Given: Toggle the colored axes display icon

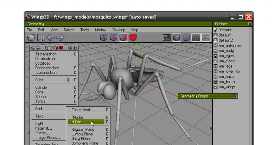Looking at the screenshot, I should 206,38.
